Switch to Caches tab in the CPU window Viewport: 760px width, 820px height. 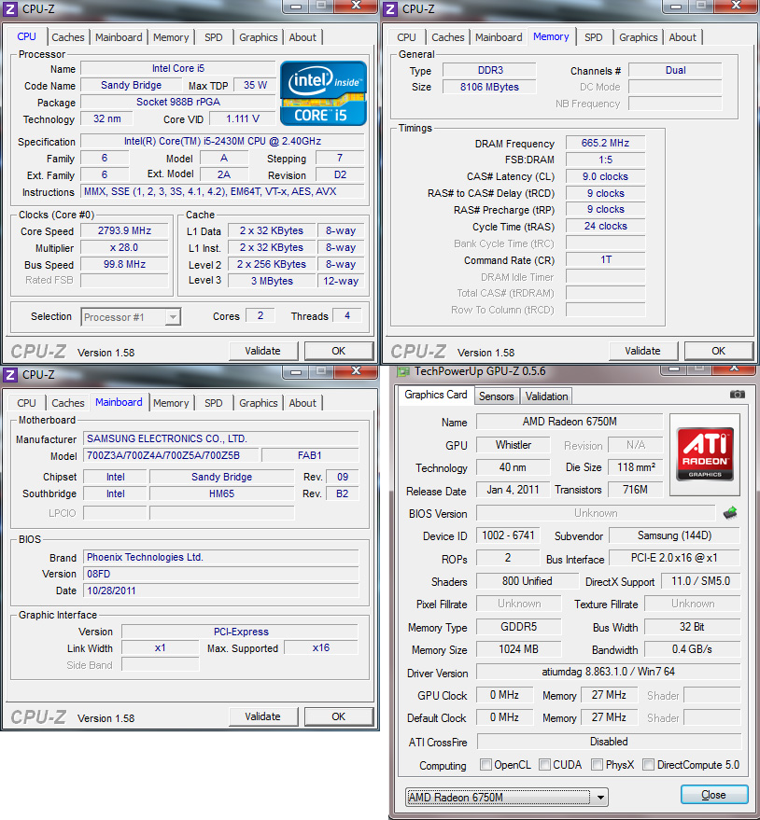[67, 37]
